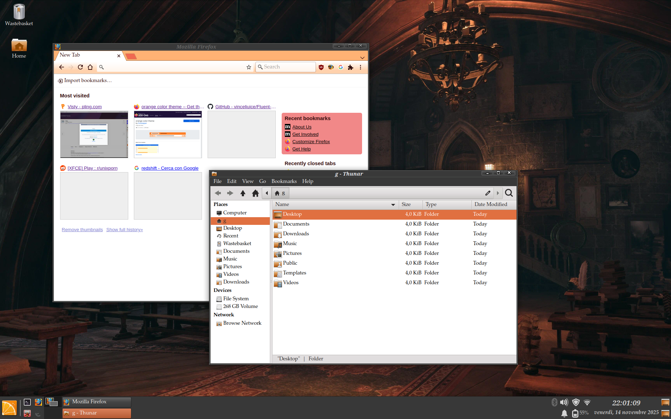Open Firefox three-dot application menu

point(360,67)
